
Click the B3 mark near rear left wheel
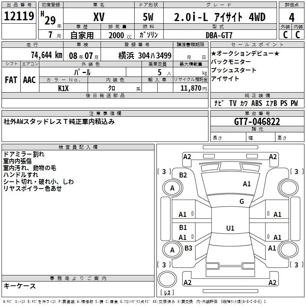[188, 248]
